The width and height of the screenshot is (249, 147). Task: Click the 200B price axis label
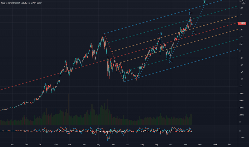click(x=241, y=115)
